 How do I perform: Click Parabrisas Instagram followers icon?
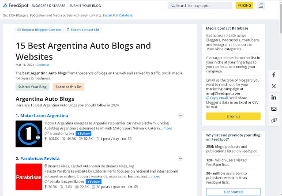click(x=77, y=187)
